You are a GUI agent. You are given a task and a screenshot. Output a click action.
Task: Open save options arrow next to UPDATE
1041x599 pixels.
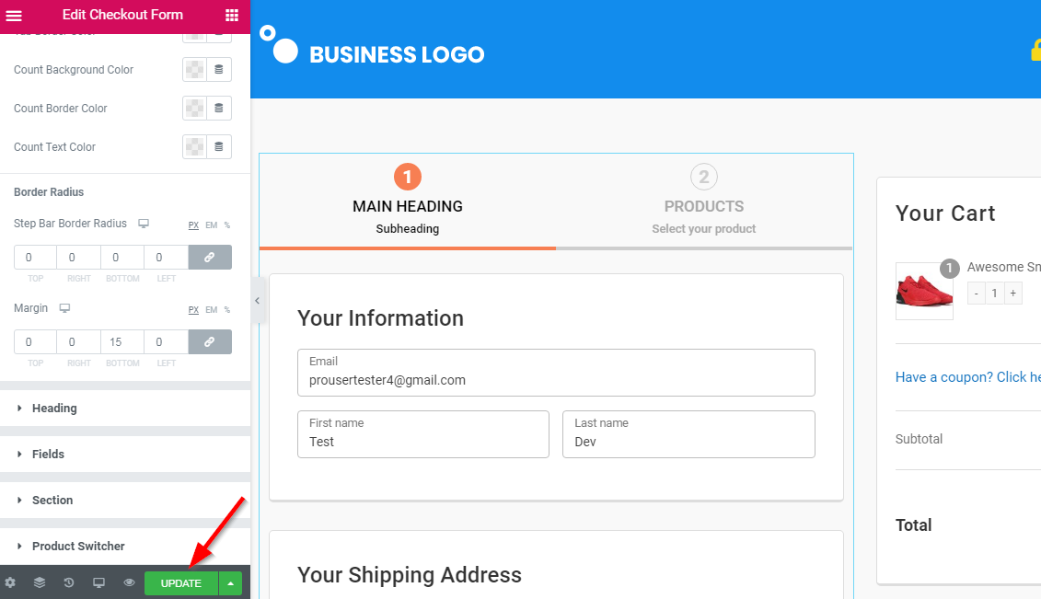pos(230,583)
